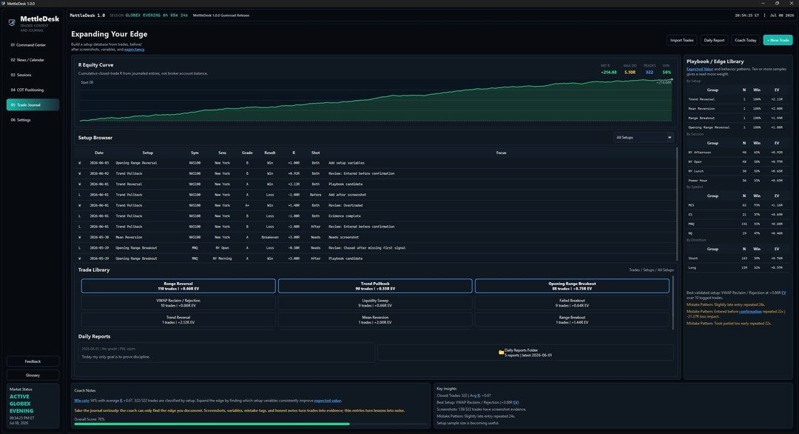Click the 5.10R Max DD value

(x=630, y=73)
